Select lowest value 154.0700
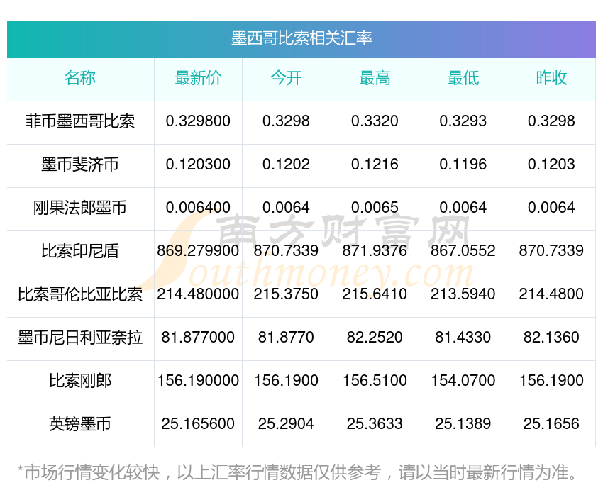The width and height of the screenshot is (603, 495). (463, 381)
